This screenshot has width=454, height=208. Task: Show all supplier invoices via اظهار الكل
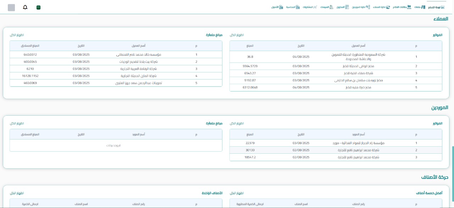pos(237,124)
